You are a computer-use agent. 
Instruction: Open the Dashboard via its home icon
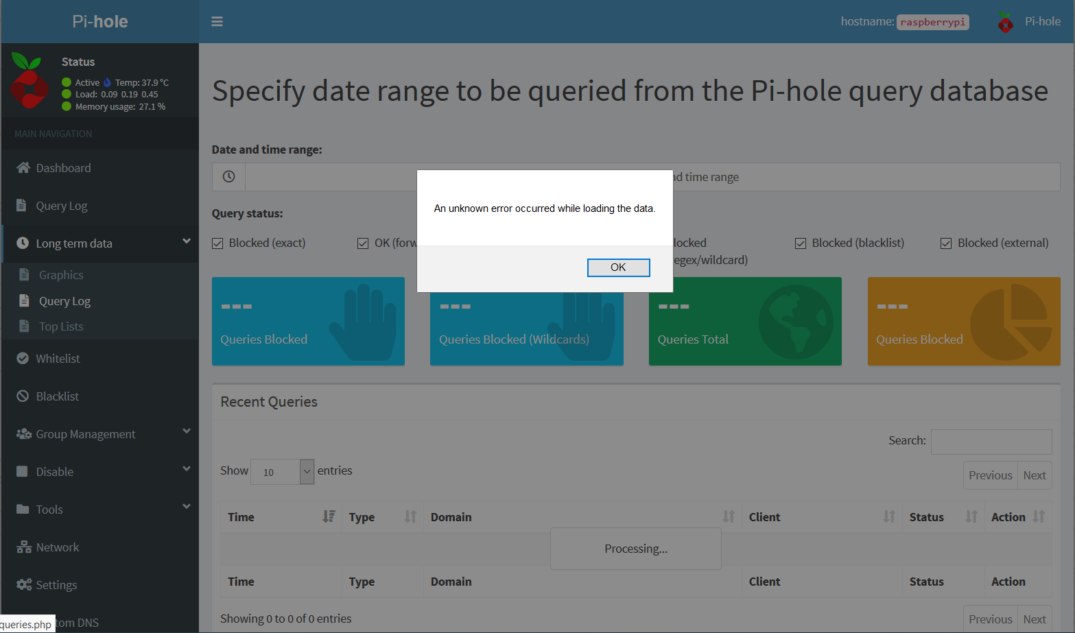click(23, 167)
